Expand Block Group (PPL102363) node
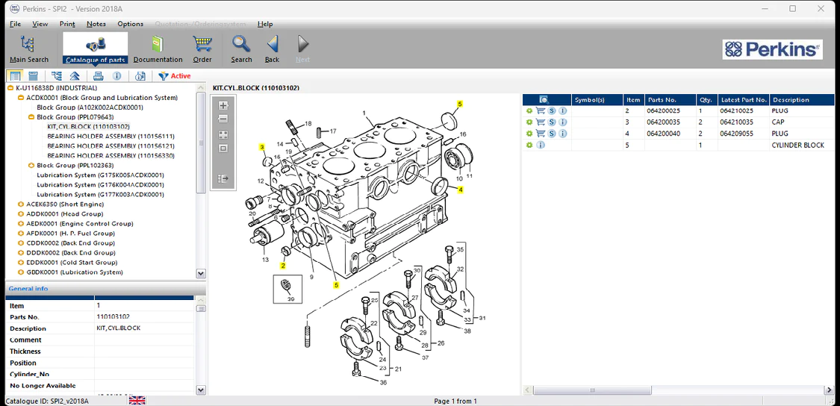 [x=31, y=166]
